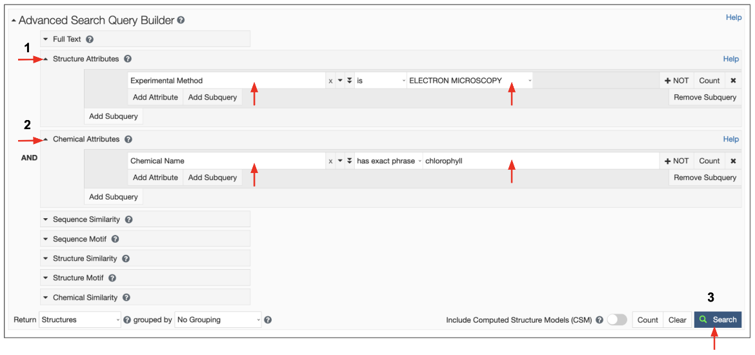The image size is (755, 355).
Task: Expand the Sequence Similarity section
Action: pos(86,219)
